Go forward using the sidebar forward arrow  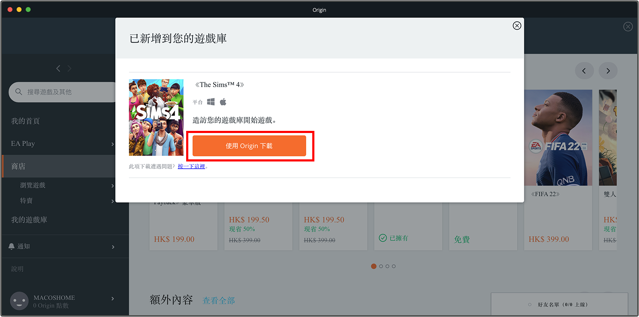pos(69,68)
